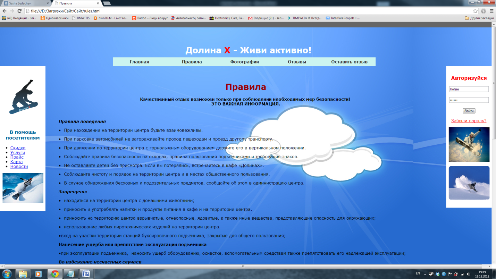
Task: Click the Запрещено: section heading
Action: (x=73, y=192)
